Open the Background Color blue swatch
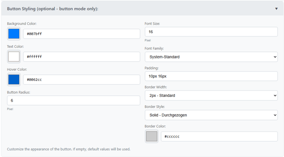 point(14,34)
